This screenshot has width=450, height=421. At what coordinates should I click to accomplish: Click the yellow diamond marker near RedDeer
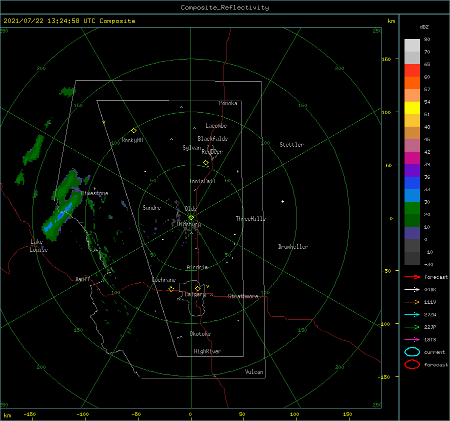(x=205, y=163)
